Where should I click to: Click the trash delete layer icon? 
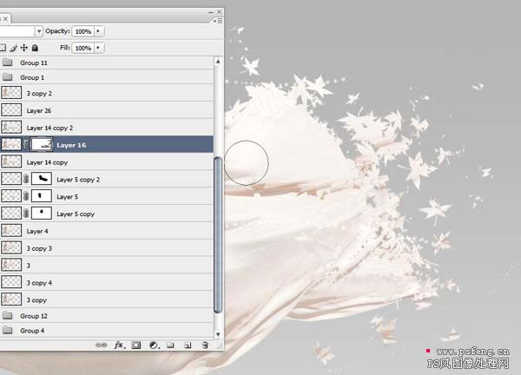205,345
